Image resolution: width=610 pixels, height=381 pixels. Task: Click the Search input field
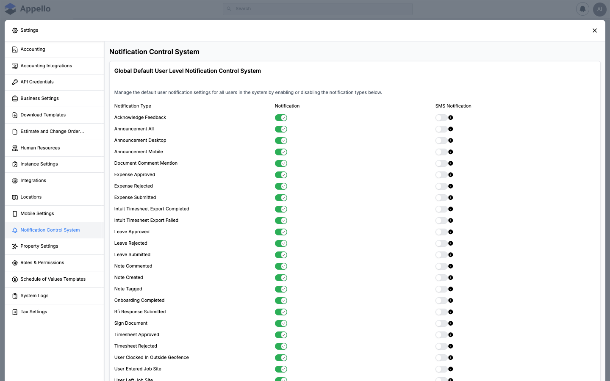coord(318,9)
